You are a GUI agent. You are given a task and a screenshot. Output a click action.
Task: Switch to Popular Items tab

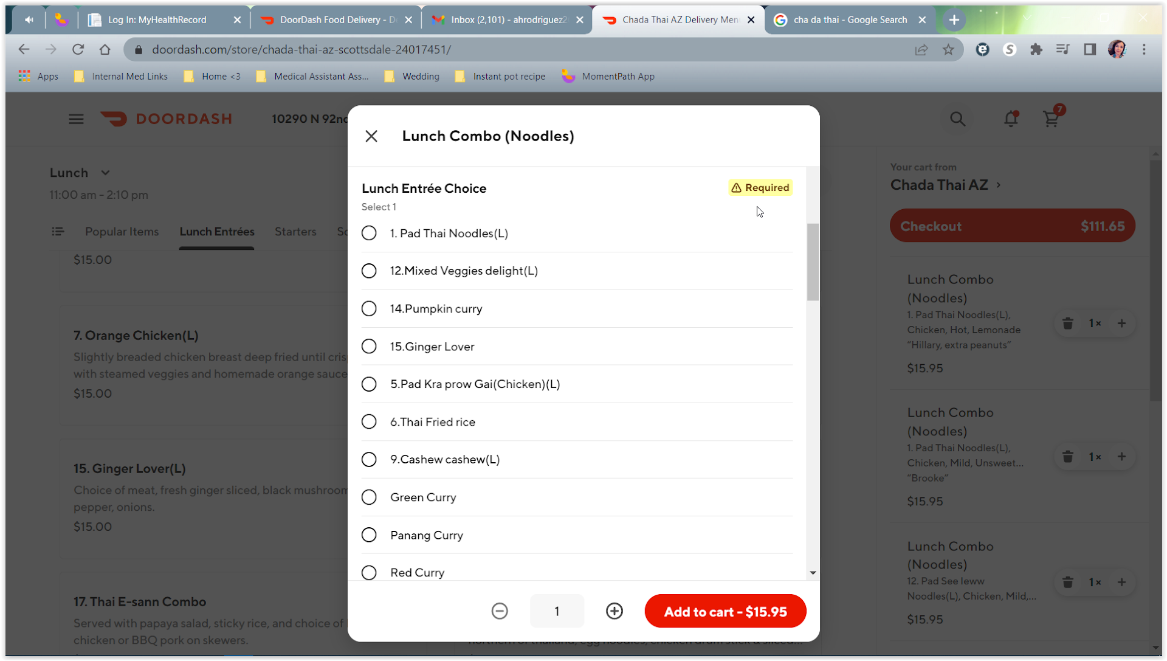pos(122,232)
